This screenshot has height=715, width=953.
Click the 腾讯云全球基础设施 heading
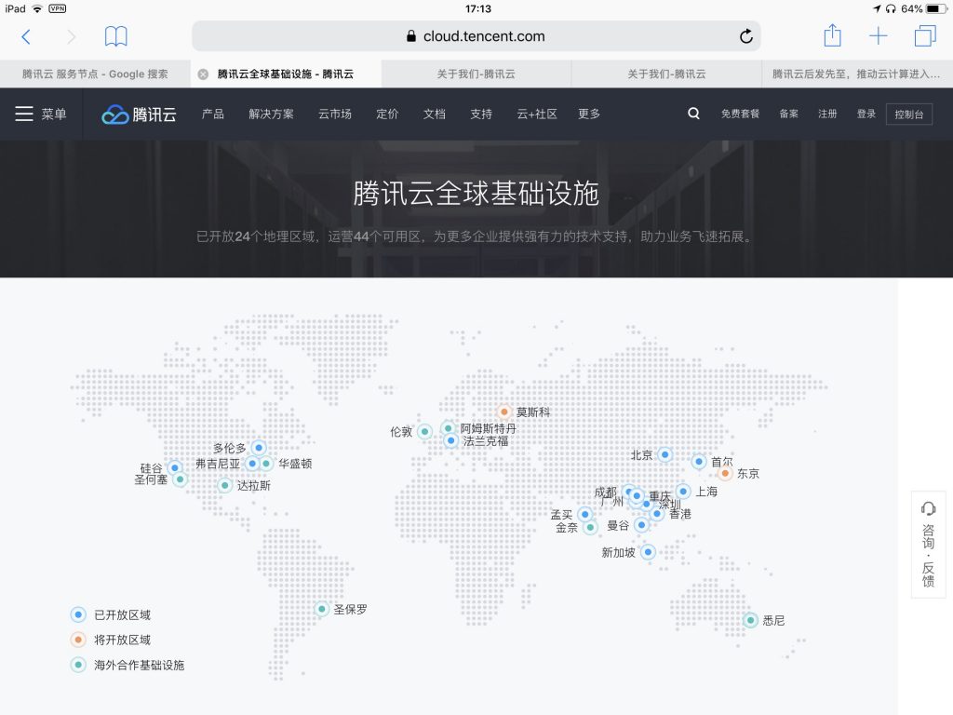point(476,194)
